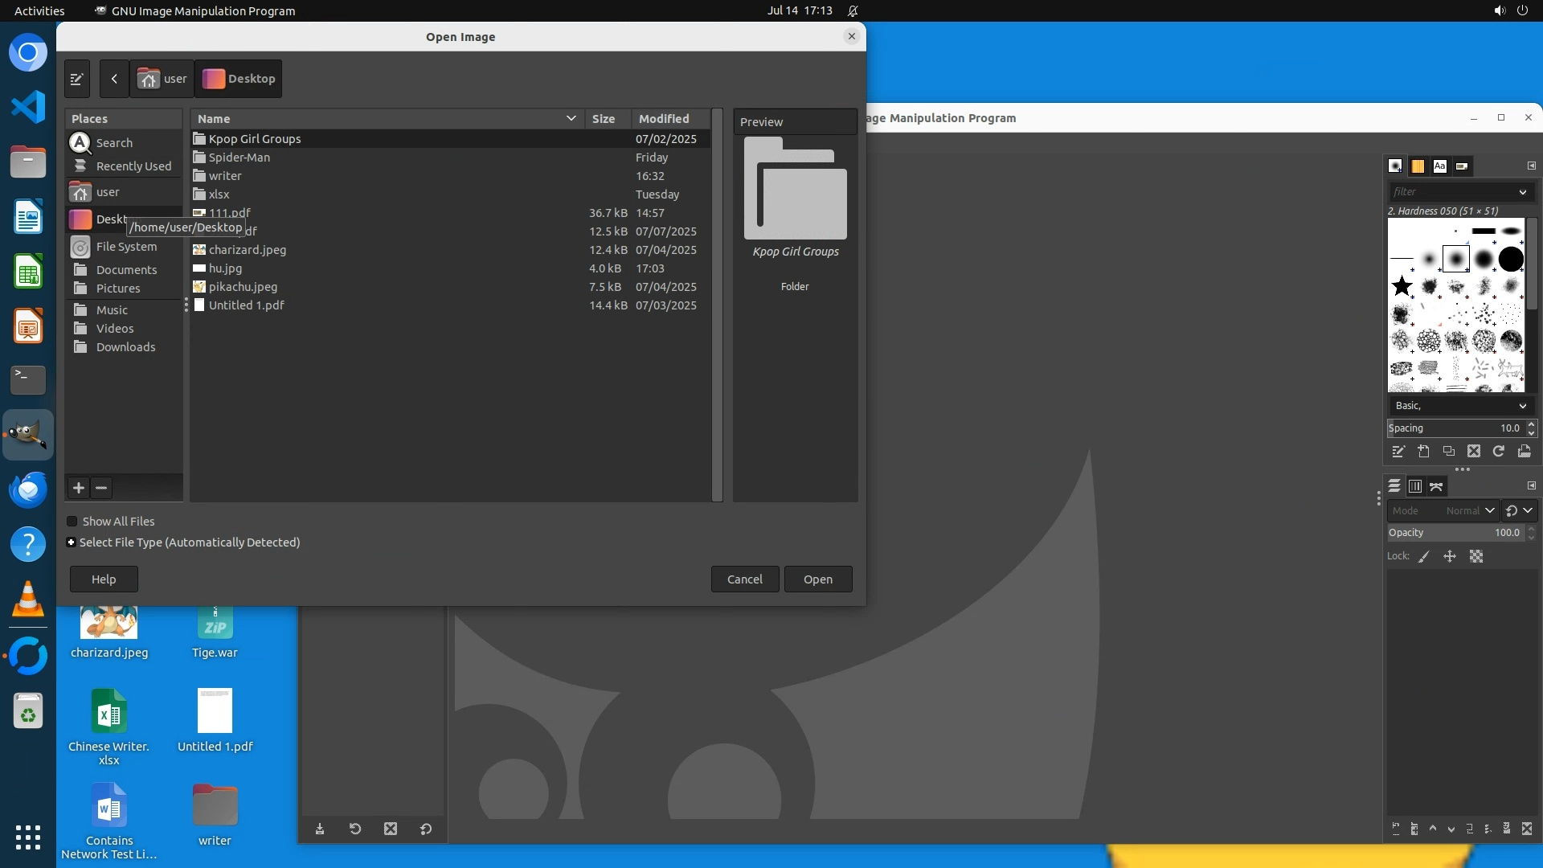This screenshot has width=1543, height=868.
Task: Click the duplicate brush icon
Action: coord(1448,452)
